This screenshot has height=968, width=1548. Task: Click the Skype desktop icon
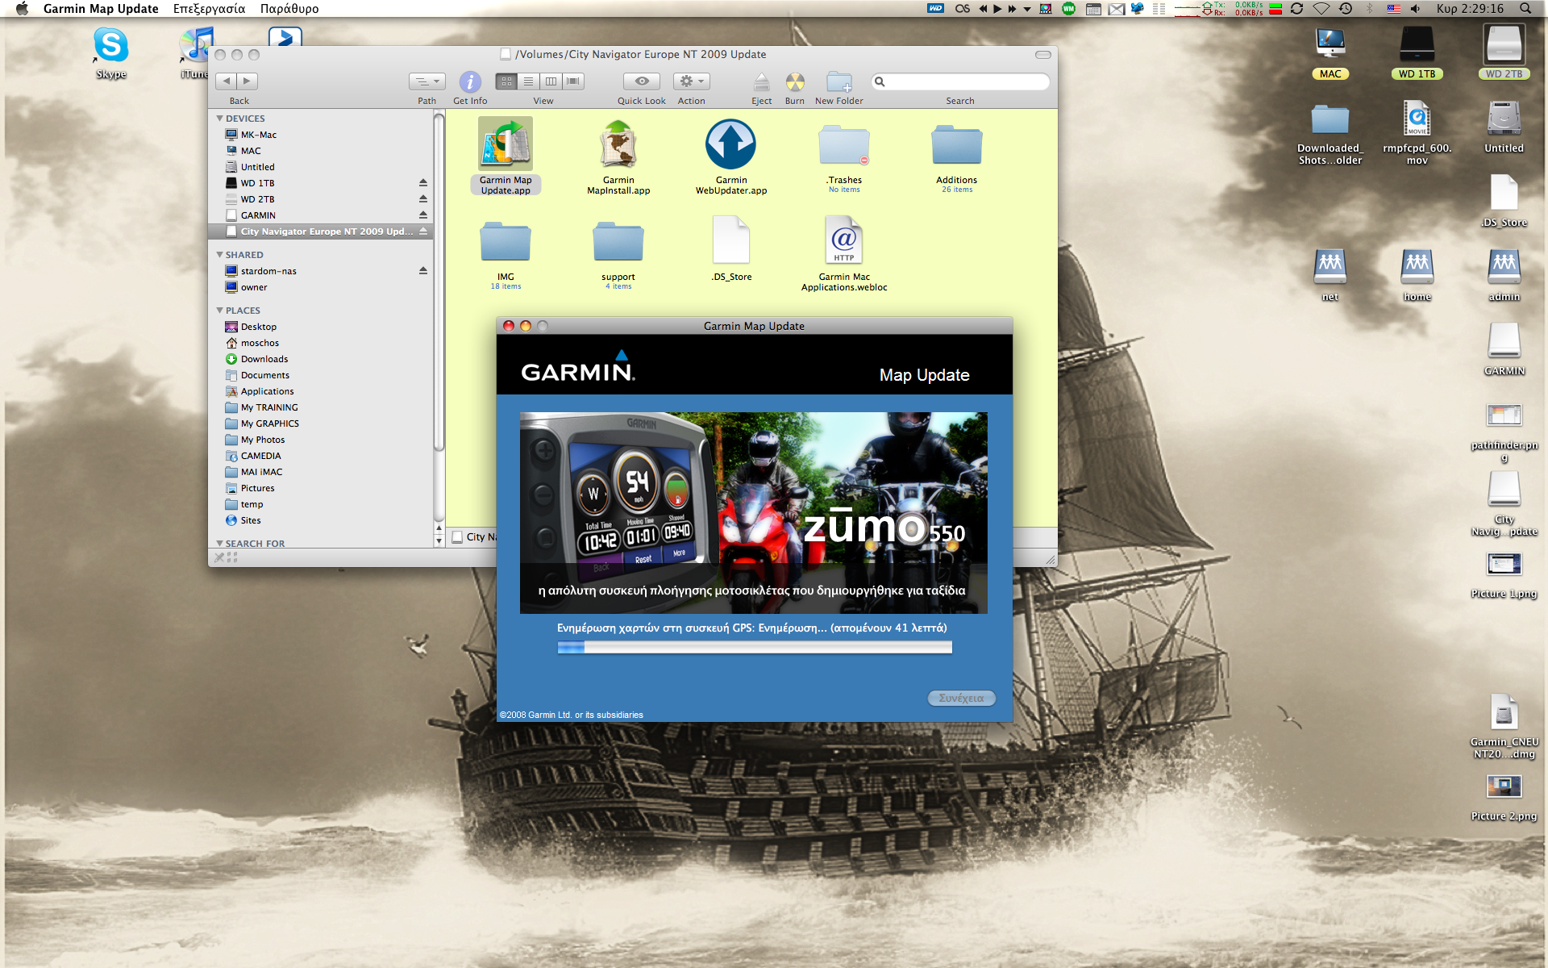pyautogui.click(x=111, y=53)
